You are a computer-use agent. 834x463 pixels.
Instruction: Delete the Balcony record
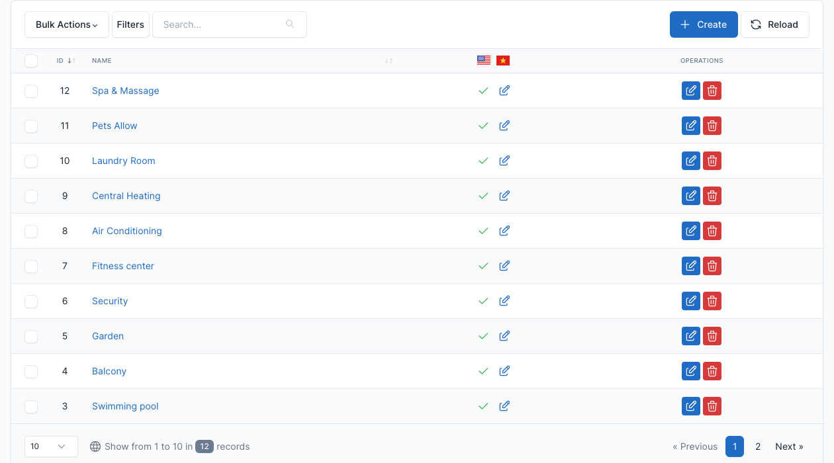[712, 371]
